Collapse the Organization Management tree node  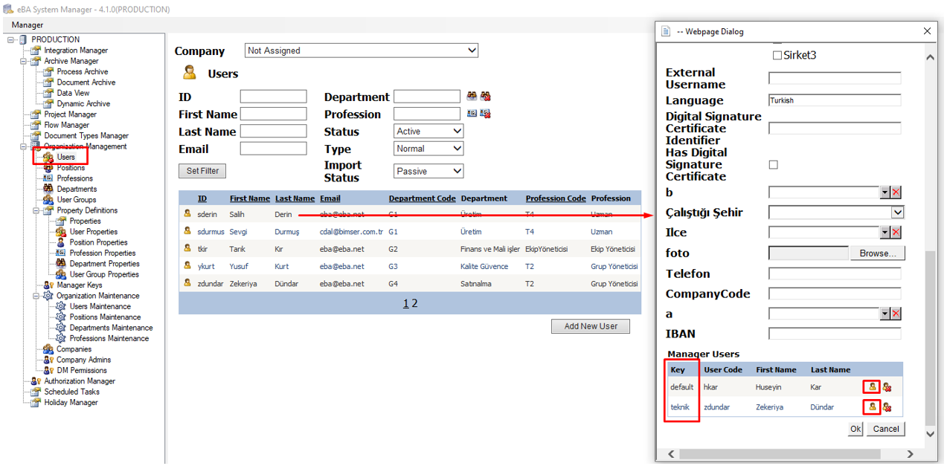(x=24, y=146)
